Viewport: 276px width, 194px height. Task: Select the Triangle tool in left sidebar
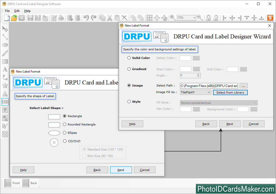click(5, 94)
